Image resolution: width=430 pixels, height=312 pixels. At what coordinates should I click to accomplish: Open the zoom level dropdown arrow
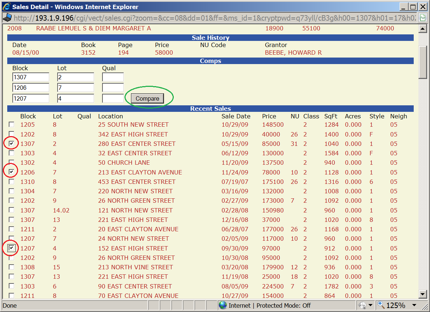coord(414,305)
